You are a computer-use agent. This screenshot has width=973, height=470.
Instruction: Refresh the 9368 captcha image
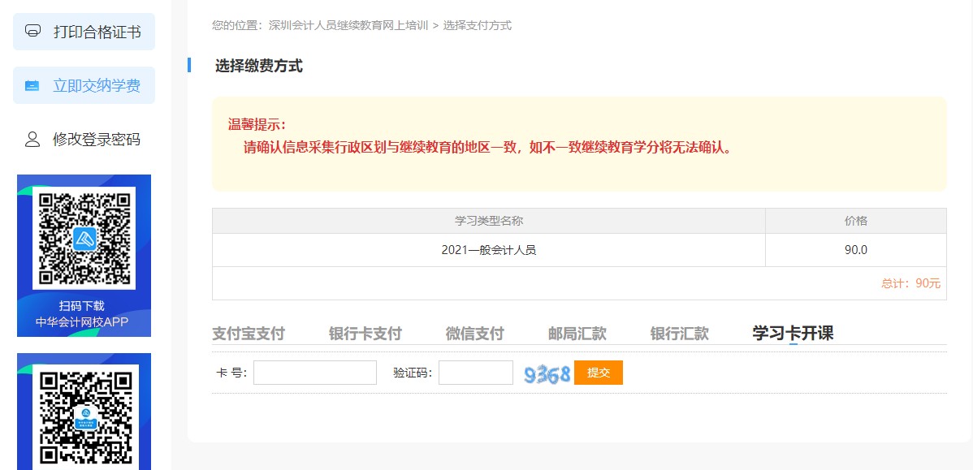[547, 373]
